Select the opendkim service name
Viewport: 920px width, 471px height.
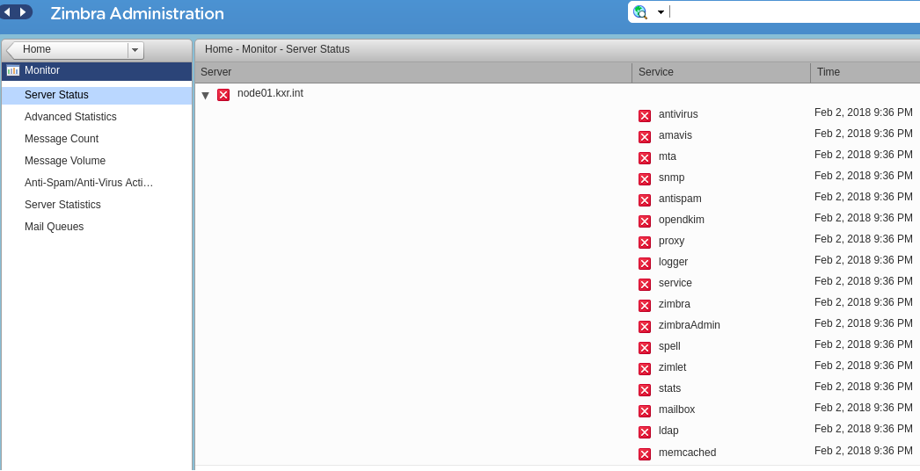click(x=681, y=220)
